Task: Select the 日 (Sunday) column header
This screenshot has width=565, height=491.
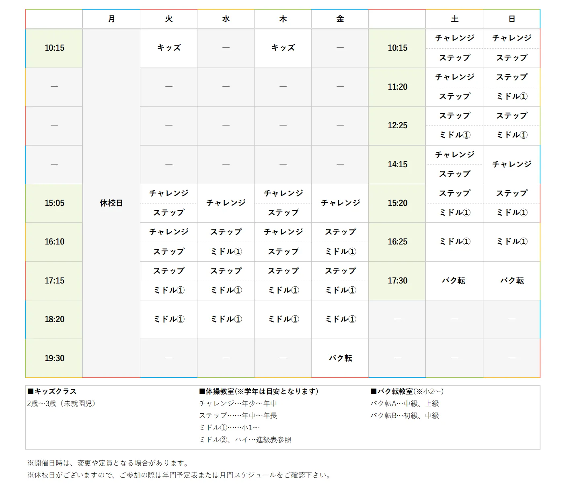Action: 512,19
